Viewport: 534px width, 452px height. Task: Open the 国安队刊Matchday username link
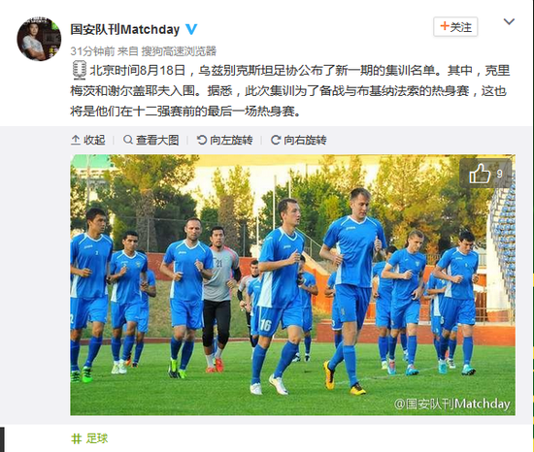pyautogui.click(x=125, y=30)
